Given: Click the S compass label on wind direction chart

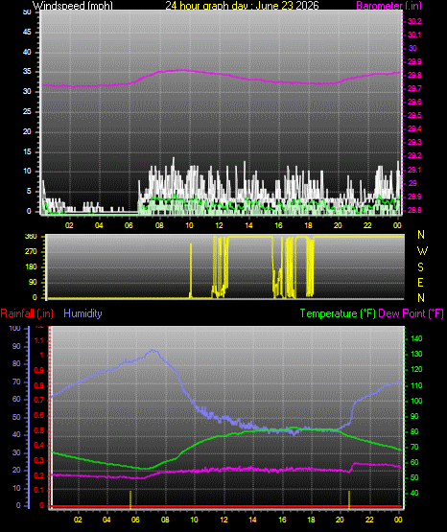Looking at the screenshot, I should (420, 267).
